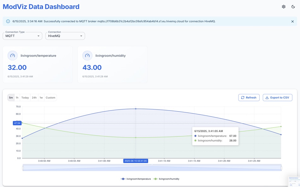Click the 3:40:50 AM x-axis label
The image size is (300, 187).
[44, 161]
